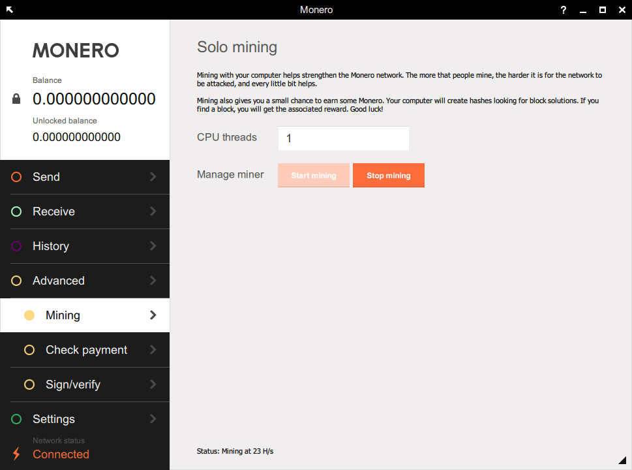Click the purple circle icon beside History
The image size is (632, 470).
click(16, 246)
